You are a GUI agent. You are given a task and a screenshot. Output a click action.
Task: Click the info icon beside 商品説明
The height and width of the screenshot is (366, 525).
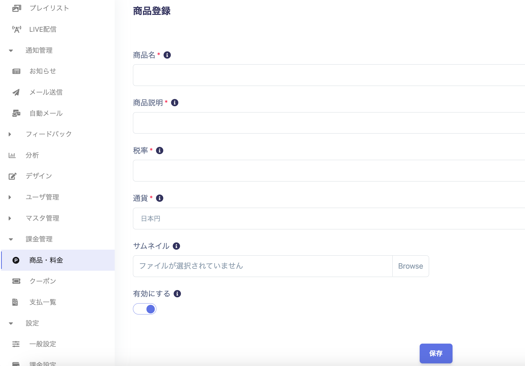[175, 103]
